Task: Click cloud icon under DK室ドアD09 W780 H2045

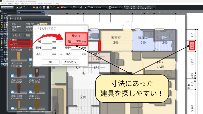Action: point(12,75)
